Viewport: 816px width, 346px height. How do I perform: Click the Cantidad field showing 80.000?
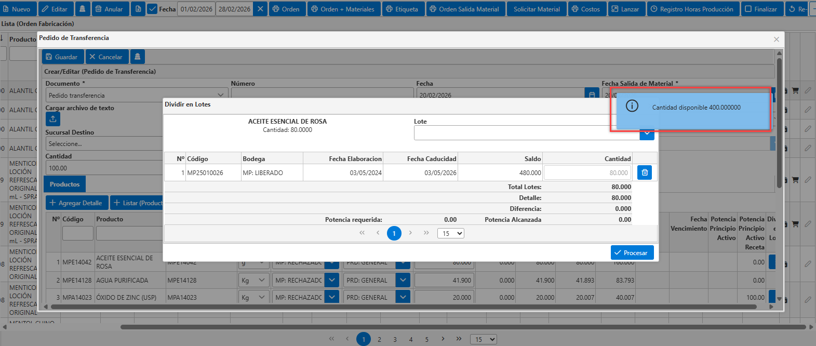click(587, 172)
